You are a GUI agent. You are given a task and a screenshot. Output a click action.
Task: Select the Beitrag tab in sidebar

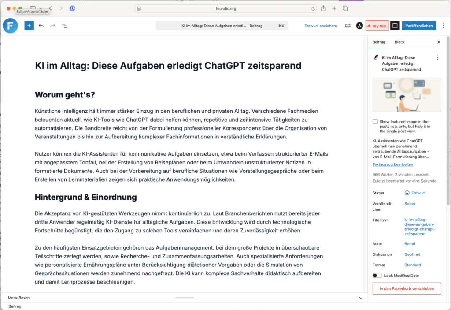379,42
